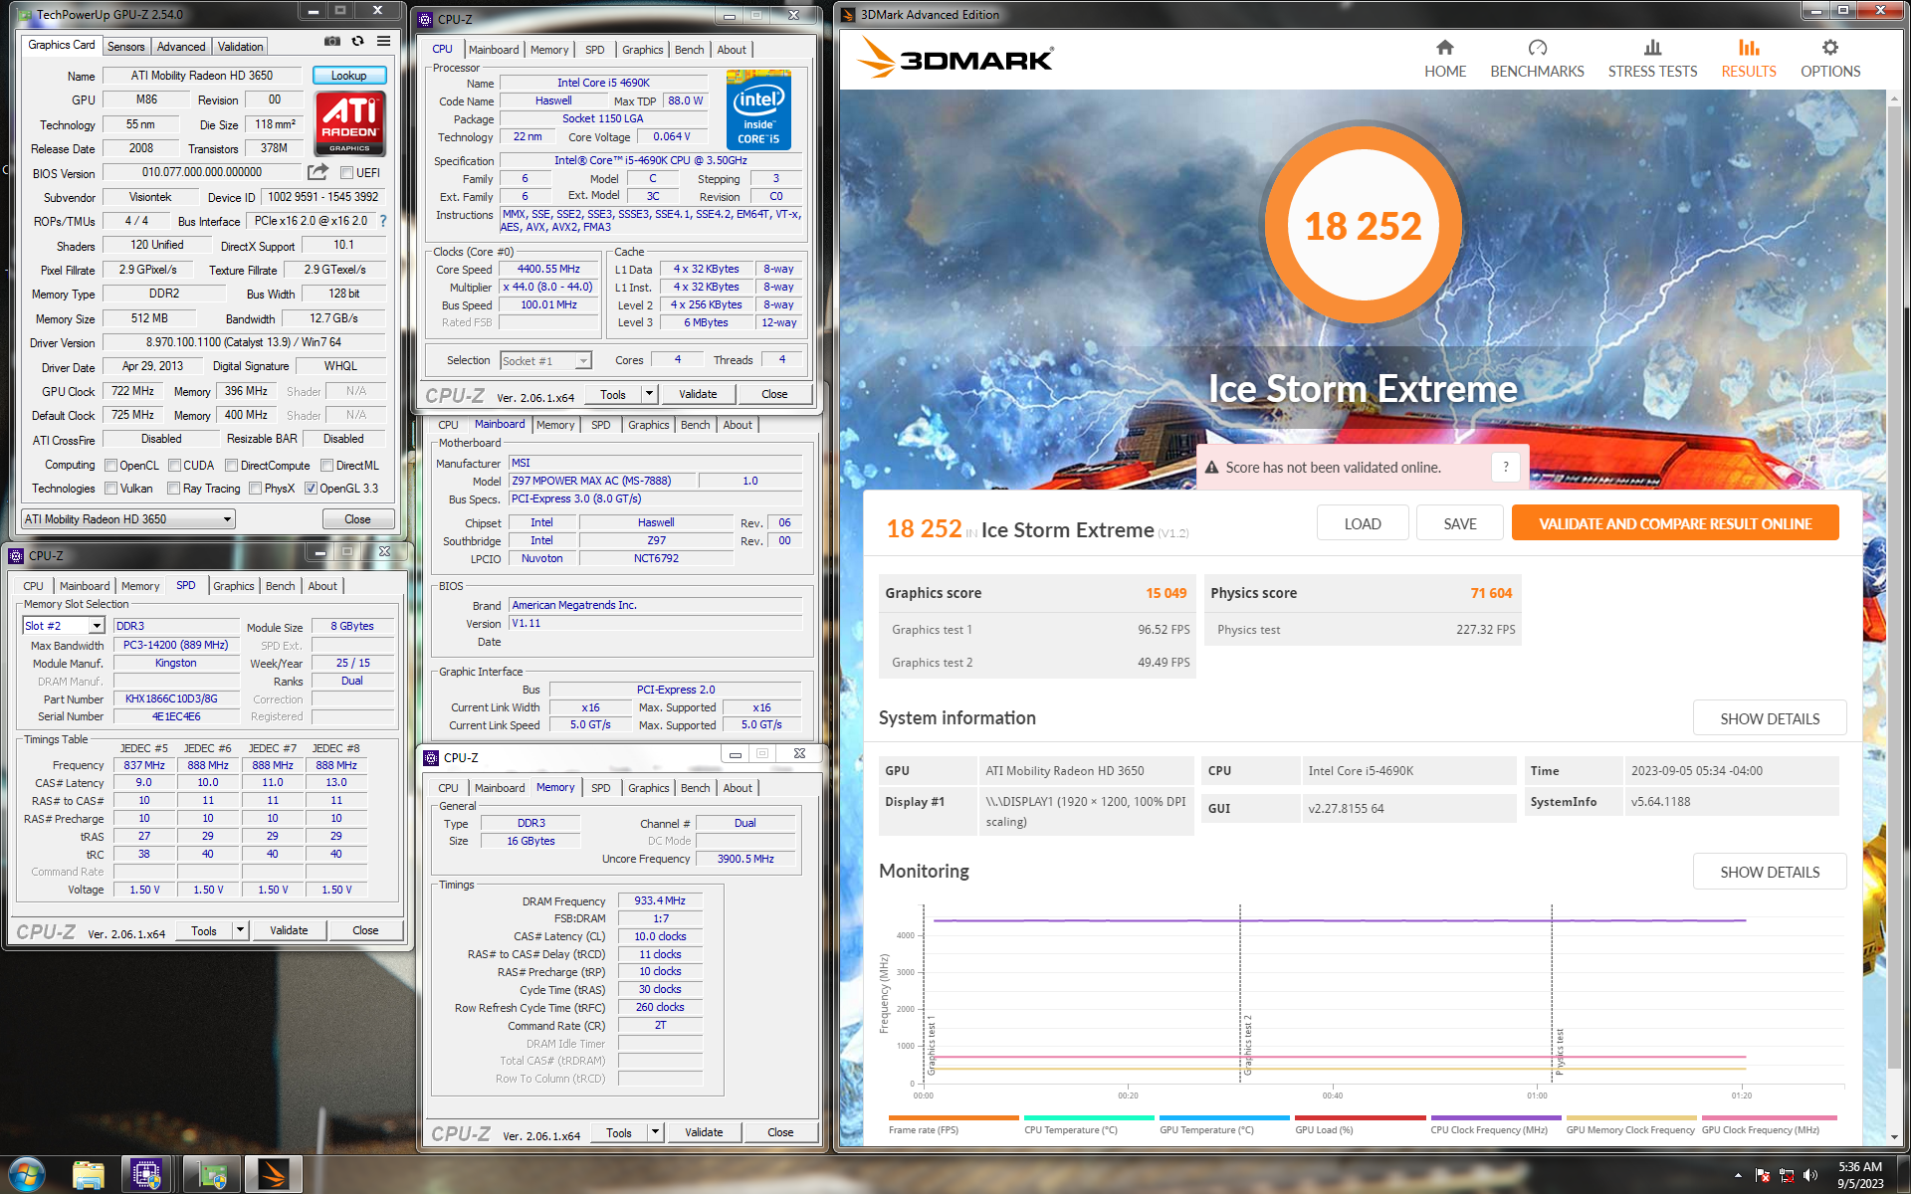Click the warning triangle icon beside score message

[x=1212, y=468]
